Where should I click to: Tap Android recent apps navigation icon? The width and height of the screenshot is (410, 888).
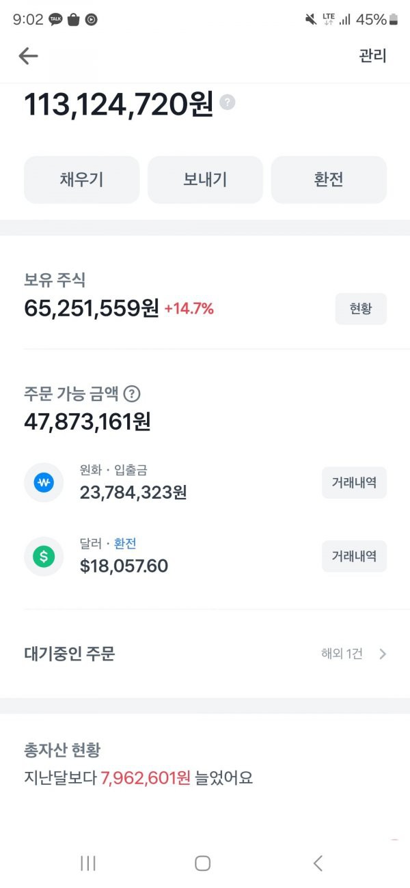(88, 863)
